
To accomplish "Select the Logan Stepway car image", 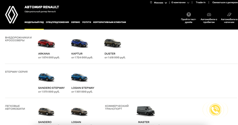I will 79,77.
